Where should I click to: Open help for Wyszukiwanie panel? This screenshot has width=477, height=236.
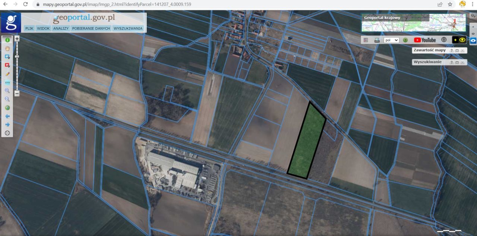[451, 62]
